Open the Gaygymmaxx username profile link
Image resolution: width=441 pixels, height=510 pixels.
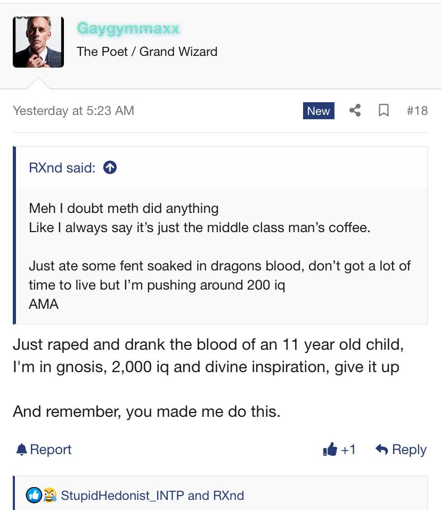point(128,28)
